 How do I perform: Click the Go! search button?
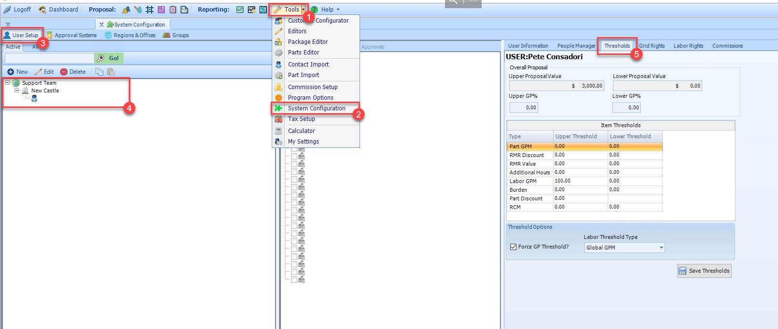[109, 58]
